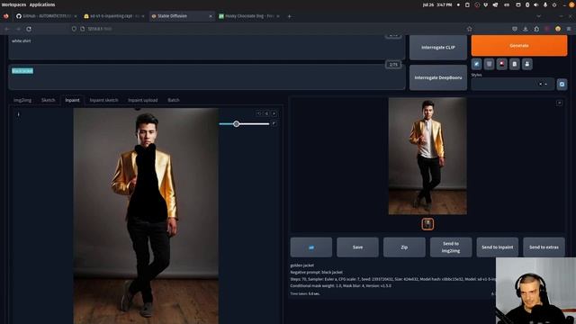The width and height of the screenshot is (576, 324).
Task: Open the Firefox hamburger menu
Action: (569, 29)
